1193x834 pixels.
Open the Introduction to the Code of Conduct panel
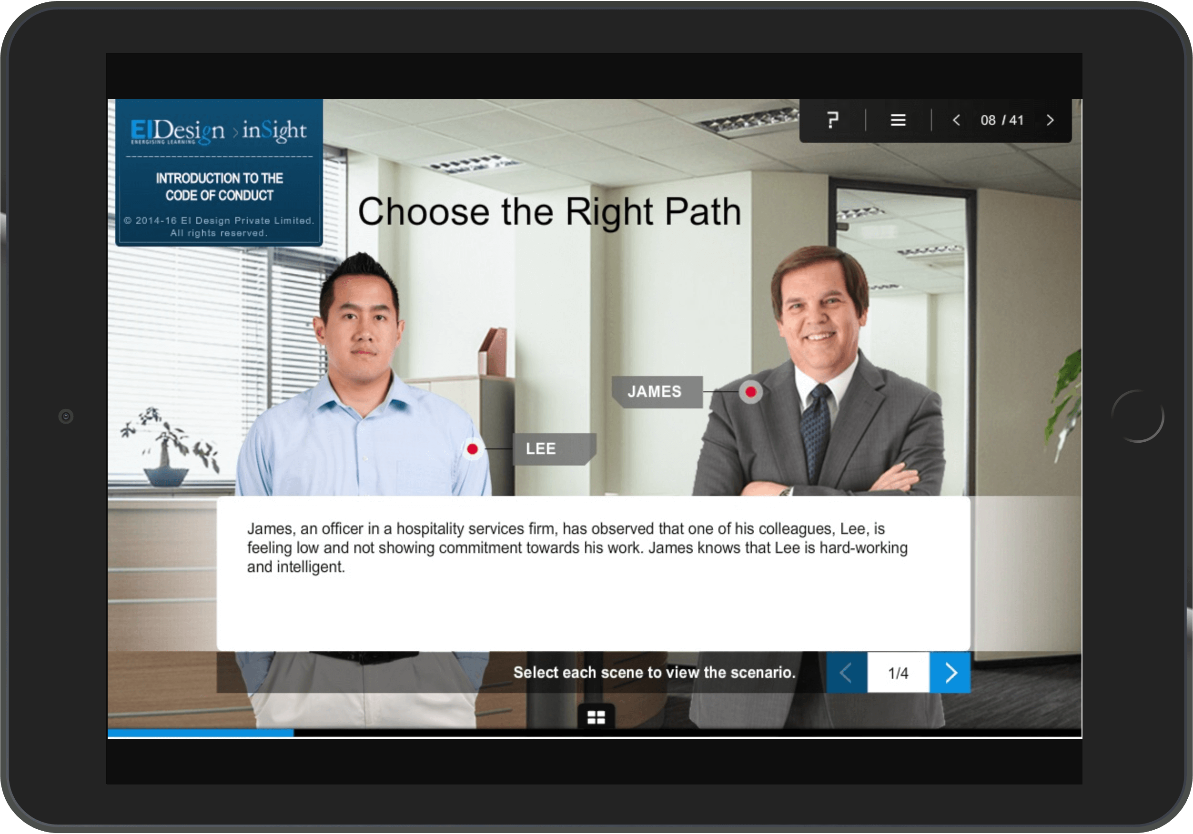pos(218,187)
